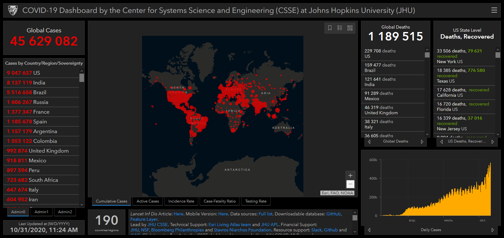Open the hamburger menu in header
Viewport: 504px width, 238px height.
click(494, 10)
